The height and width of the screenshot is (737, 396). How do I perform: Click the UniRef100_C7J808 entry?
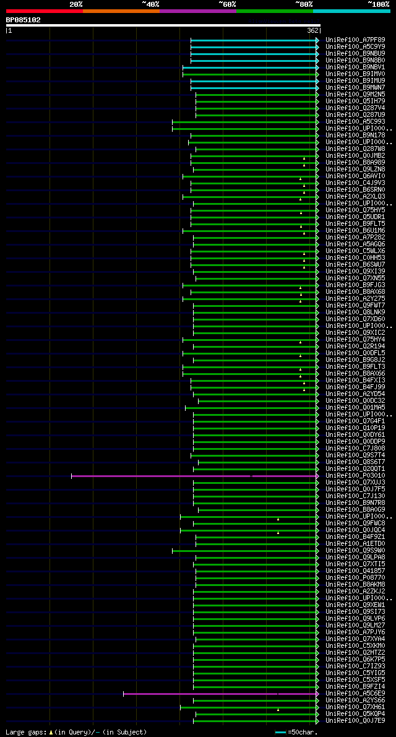click(355, 449)
